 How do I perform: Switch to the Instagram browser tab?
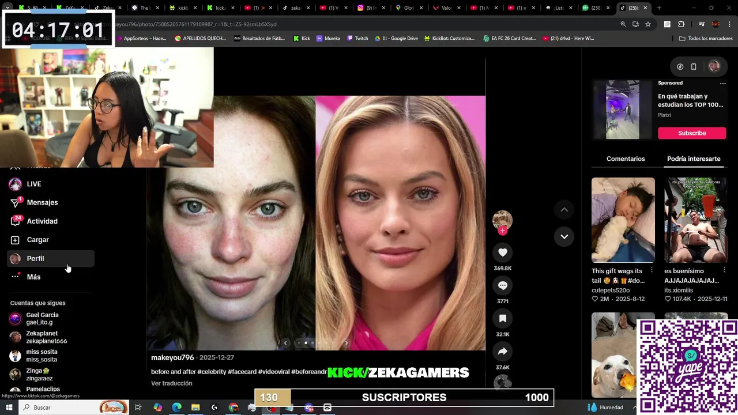coord(372,8)
